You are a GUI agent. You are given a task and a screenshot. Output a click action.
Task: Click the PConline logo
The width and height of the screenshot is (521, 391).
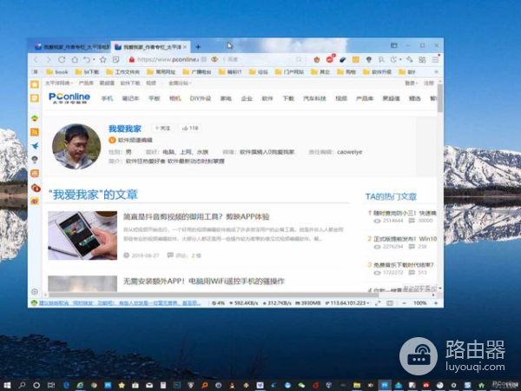pos(69,97)
